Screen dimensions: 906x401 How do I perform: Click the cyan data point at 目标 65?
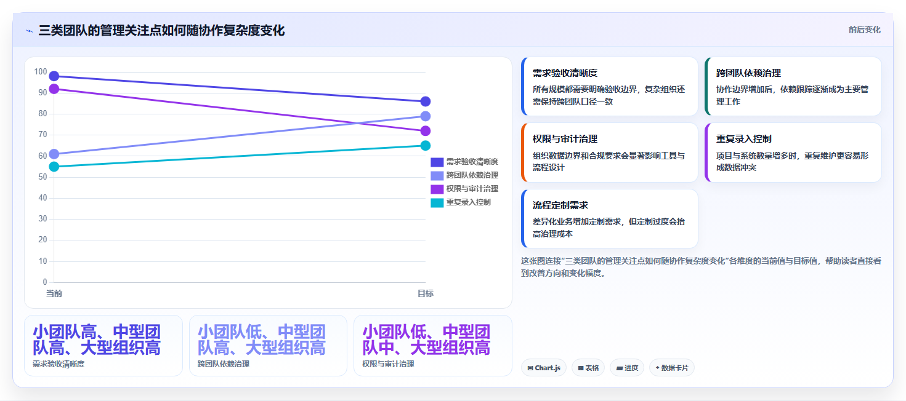426,146
